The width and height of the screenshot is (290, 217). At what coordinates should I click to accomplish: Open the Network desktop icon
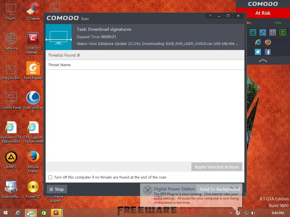[11, 41]
